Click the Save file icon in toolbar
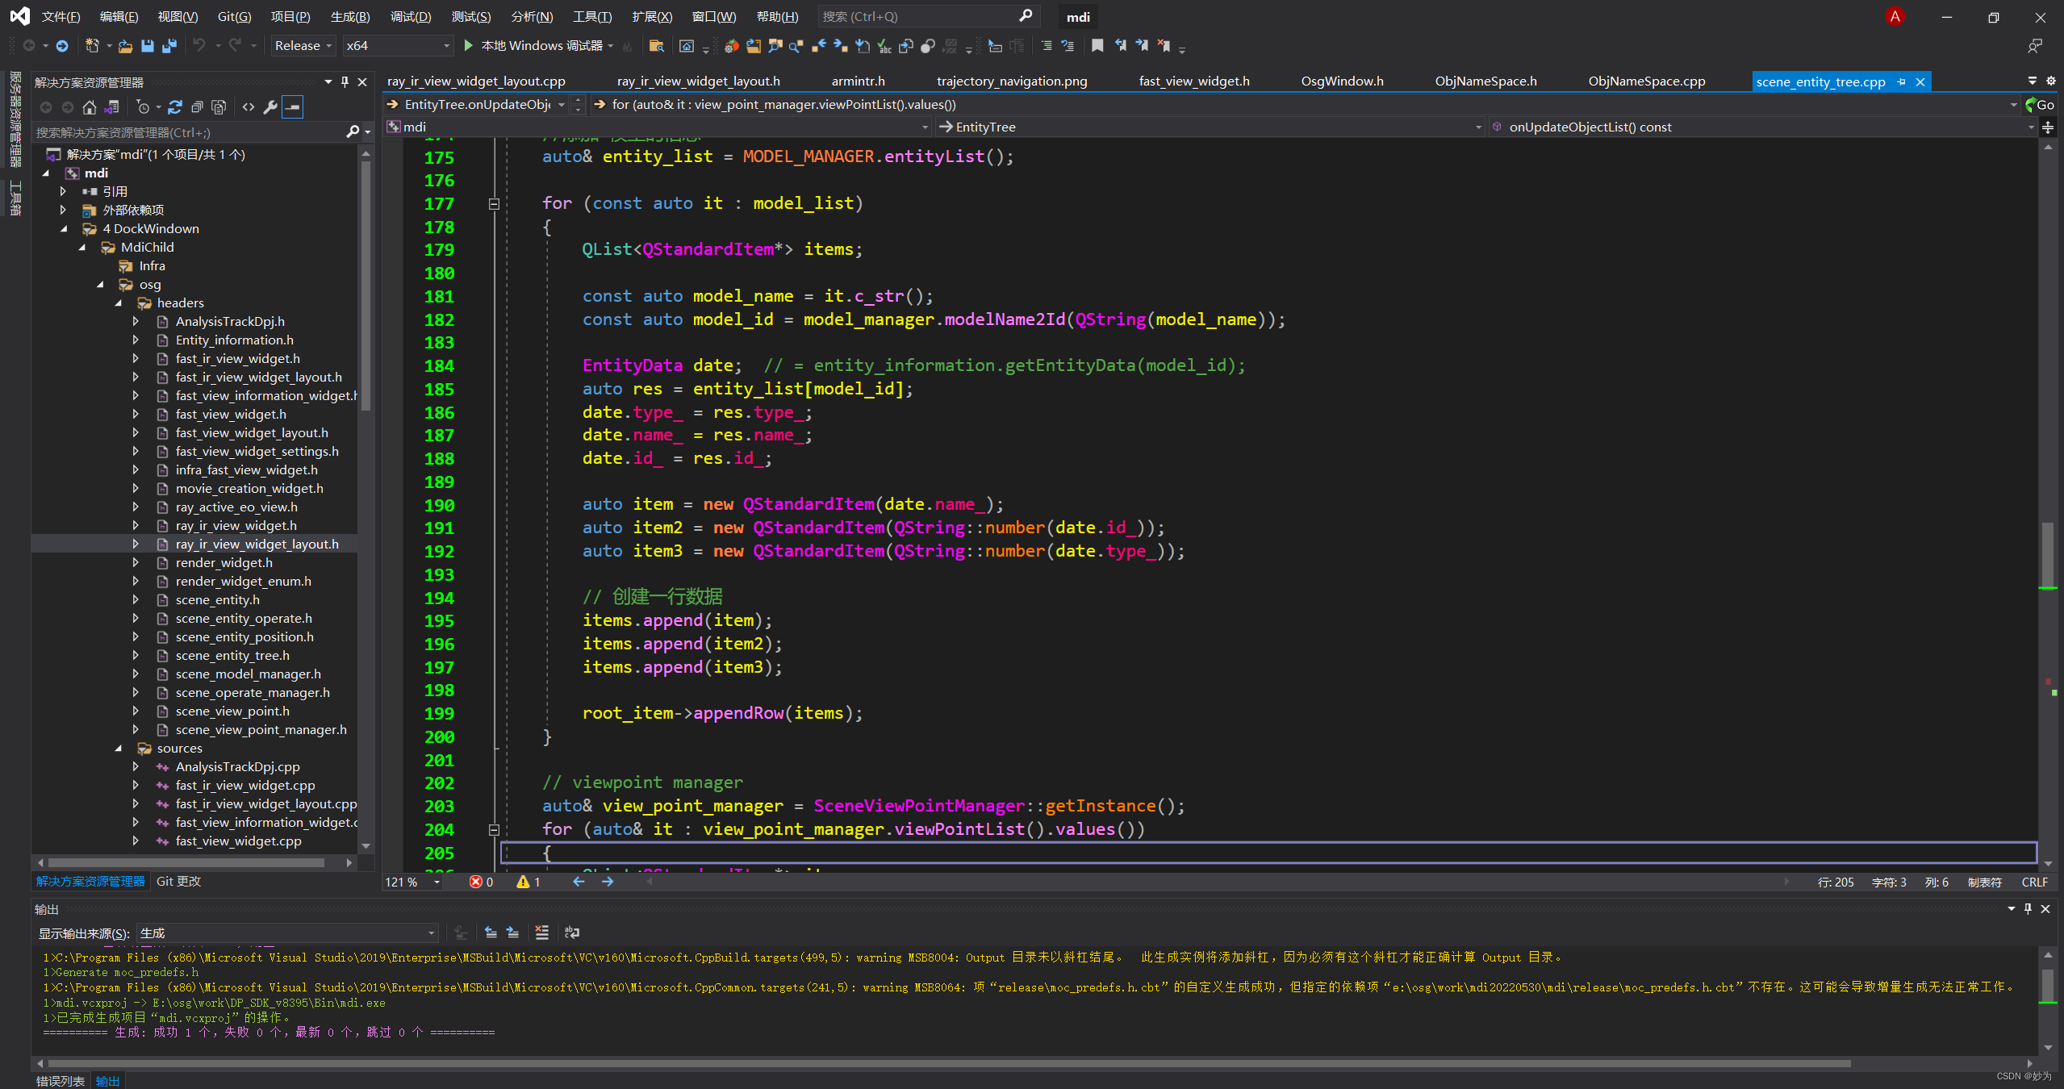 click(x=147, y=46)
